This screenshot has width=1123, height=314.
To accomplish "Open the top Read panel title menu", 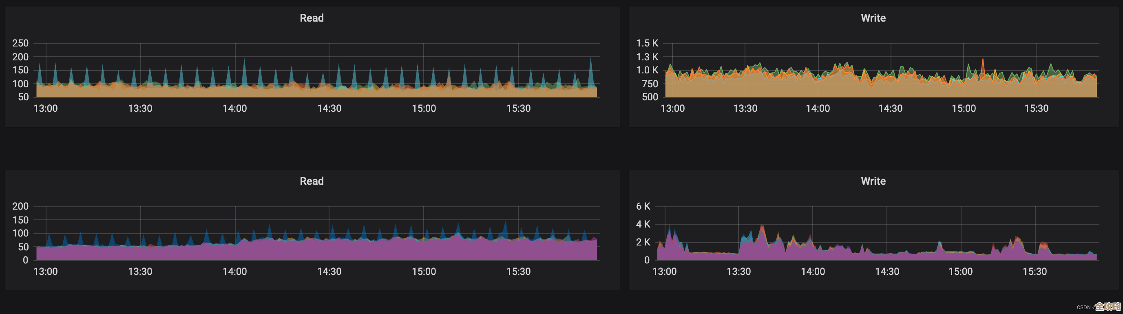I will click(x=311, y=18).
